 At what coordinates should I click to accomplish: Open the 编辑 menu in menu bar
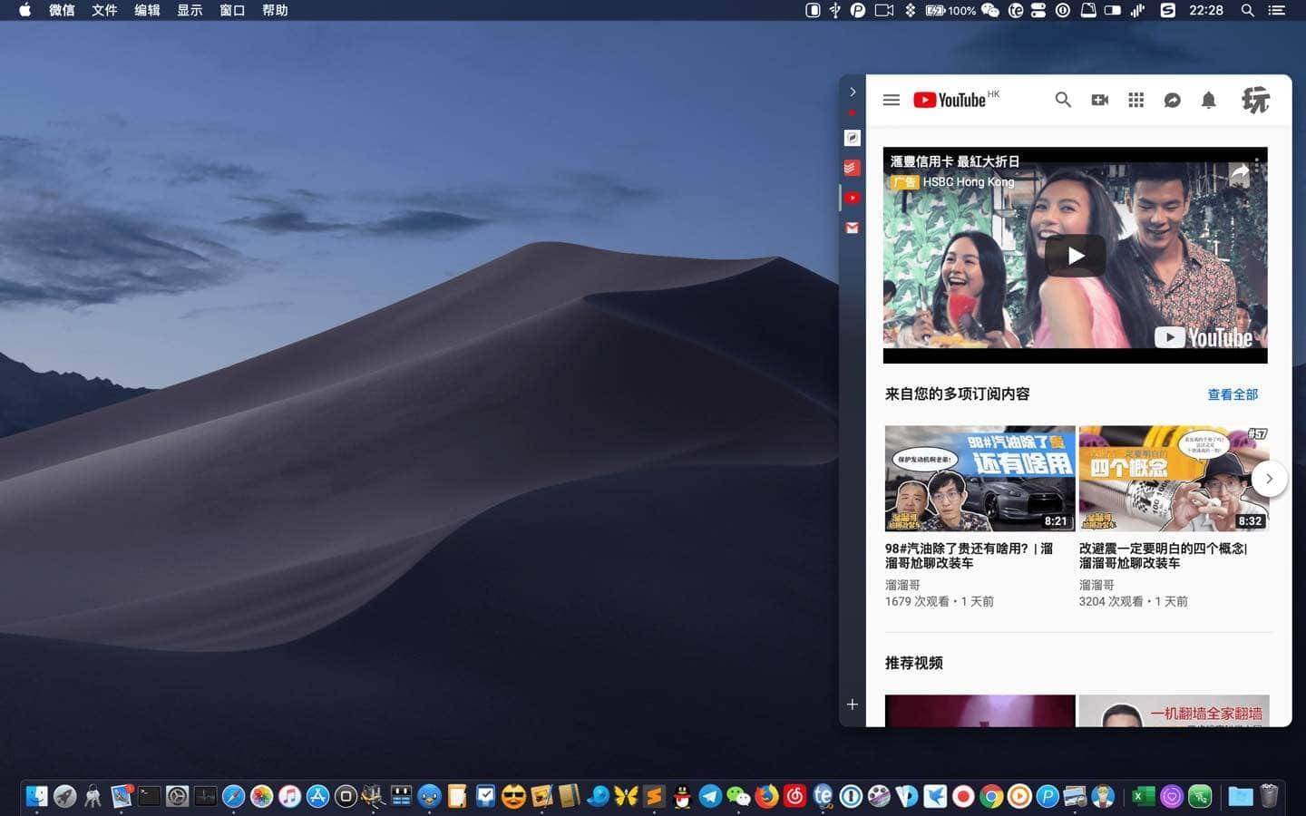coord(147,10)
